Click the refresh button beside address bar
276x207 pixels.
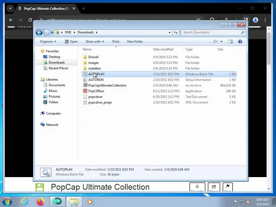(176, 32)
